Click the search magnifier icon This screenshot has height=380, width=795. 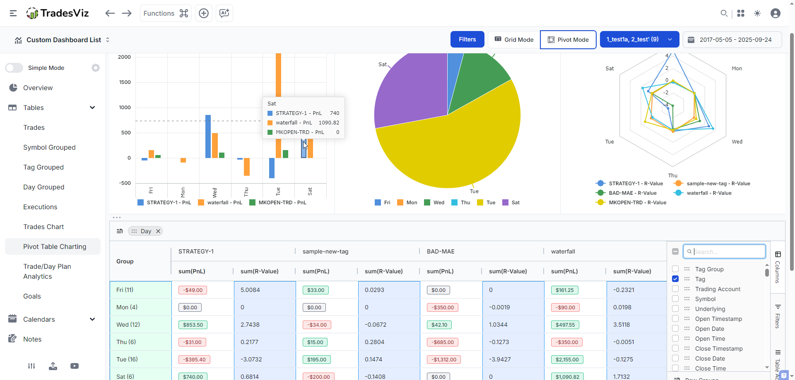tap(724, 13)
